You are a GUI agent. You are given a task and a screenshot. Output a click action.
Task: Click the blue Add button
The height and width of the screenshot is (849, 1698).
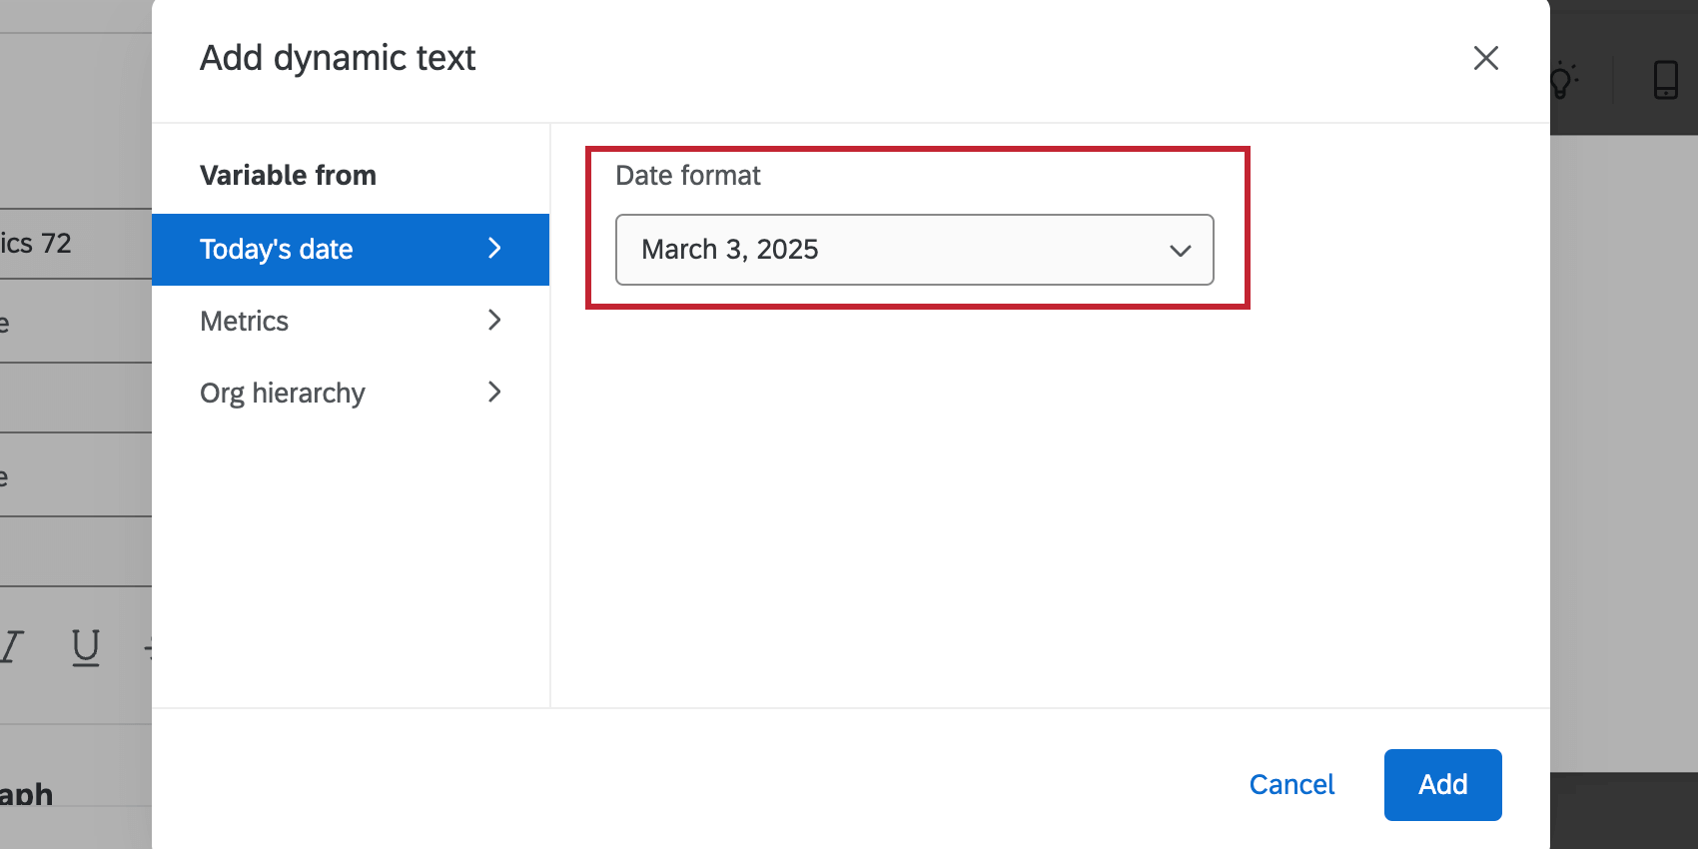[1442, 785]
